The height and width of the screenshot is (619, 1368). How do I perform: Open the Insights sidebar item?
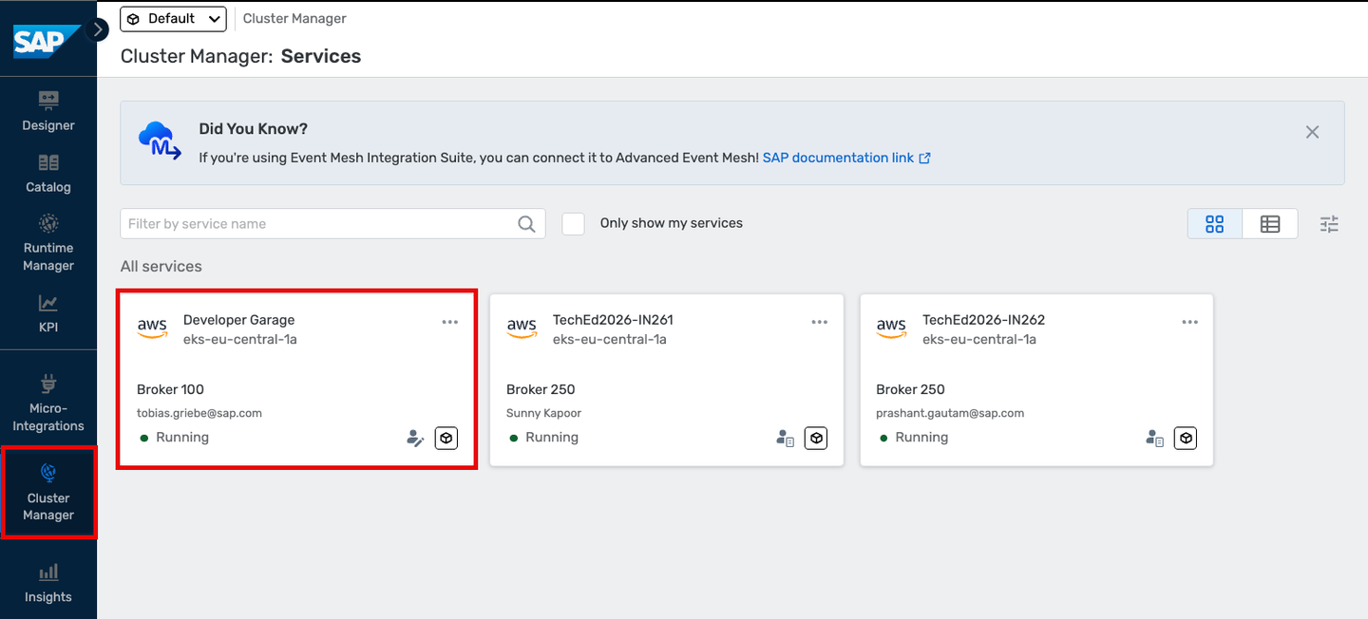tap(48, 583)
